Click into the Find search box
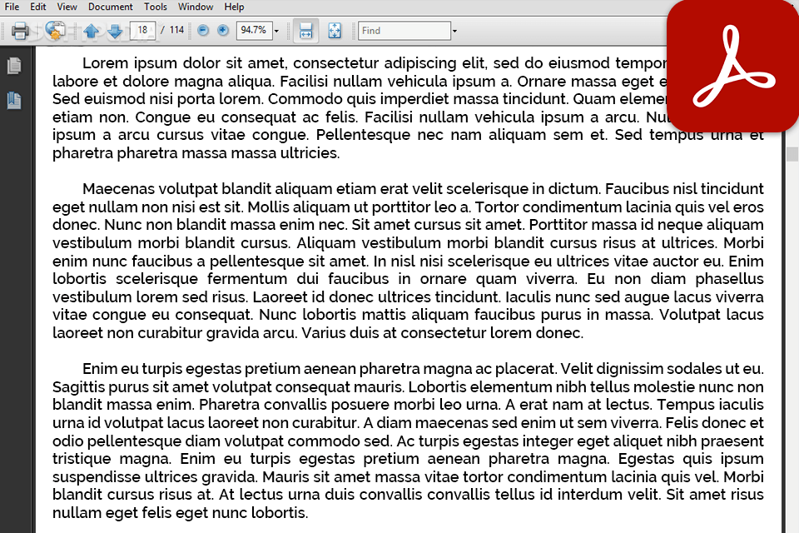Image resolution: width=799 pixels, height=533 pixels. coord(404,31)
